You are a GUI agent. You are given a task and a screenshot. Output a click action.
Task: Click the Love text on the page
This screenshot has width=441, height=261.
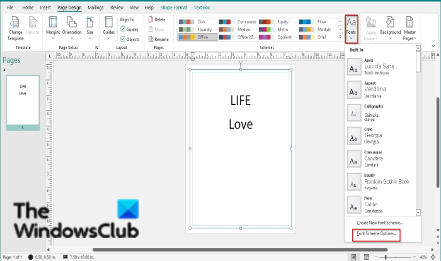coord(241,125)
